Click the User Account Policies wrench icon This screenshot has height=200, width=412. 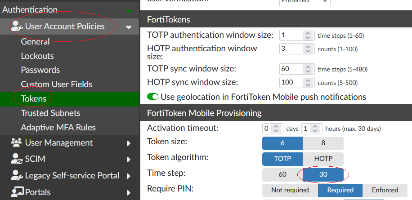[17, 27]
